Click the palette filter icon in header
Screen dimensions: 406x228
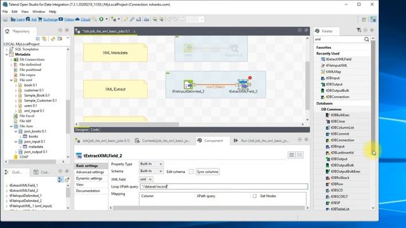coord(358,30)
